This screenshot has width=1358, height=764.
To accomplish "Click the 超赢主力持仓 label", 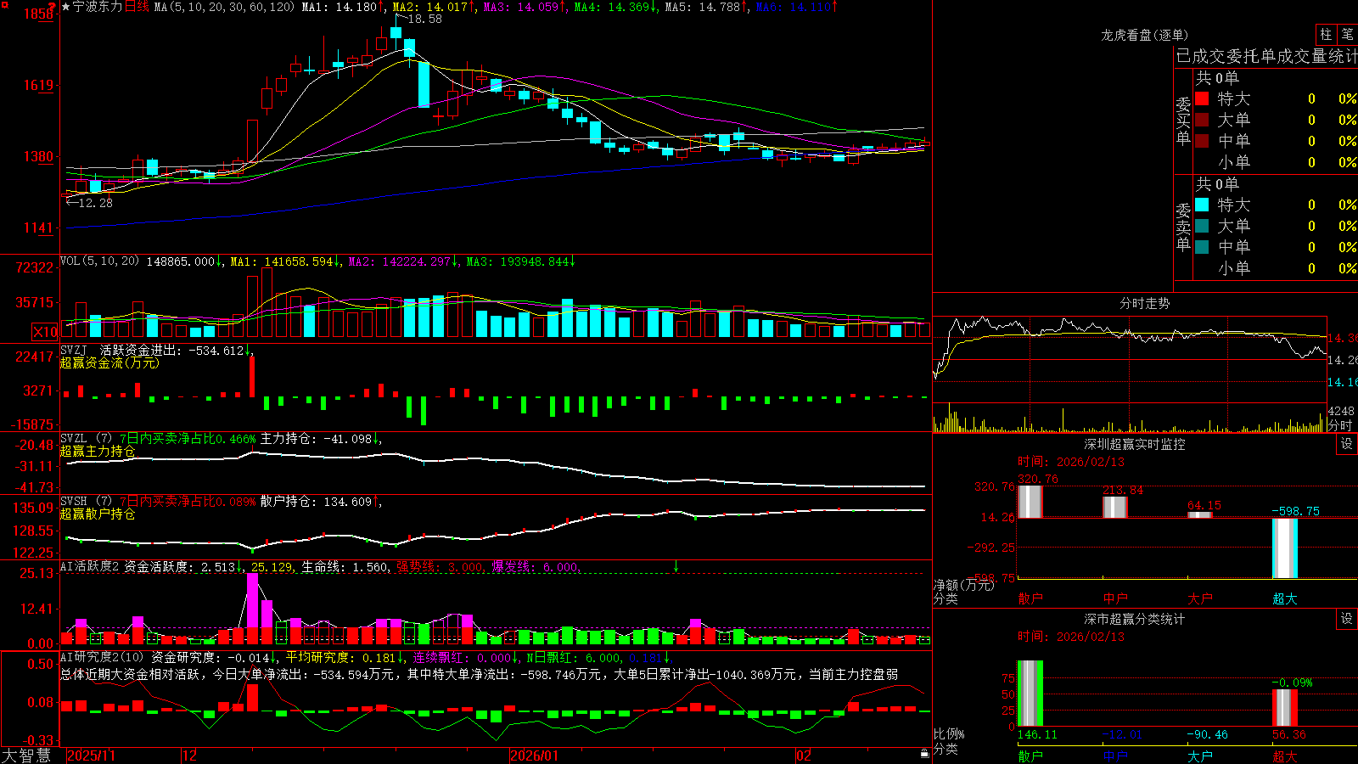I will pyautogui.click(x=98, y=451).
